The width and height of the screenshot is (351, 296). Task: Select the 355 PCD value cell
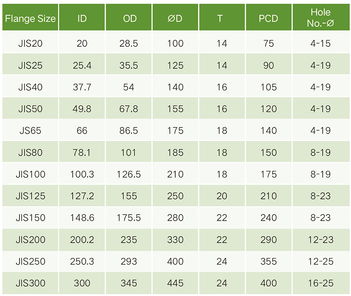point(268,261)
